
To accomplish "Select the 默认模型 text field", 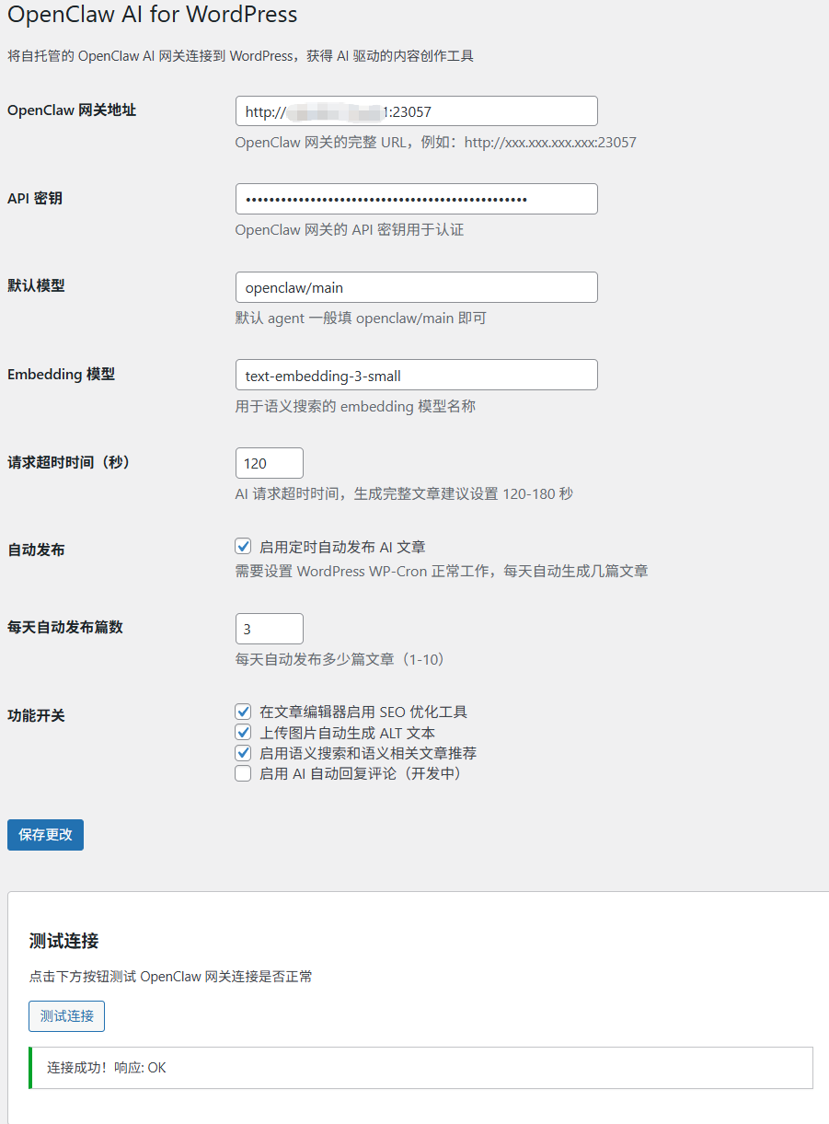I will [x=416, y=286].
